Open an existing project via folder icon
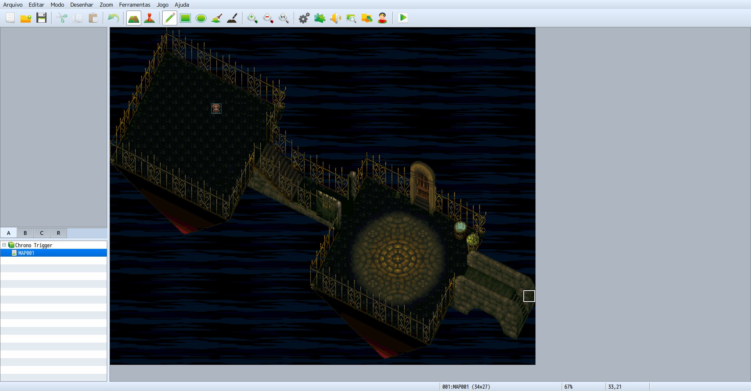This screenshot has height=391, width=751. pos(26,18)
